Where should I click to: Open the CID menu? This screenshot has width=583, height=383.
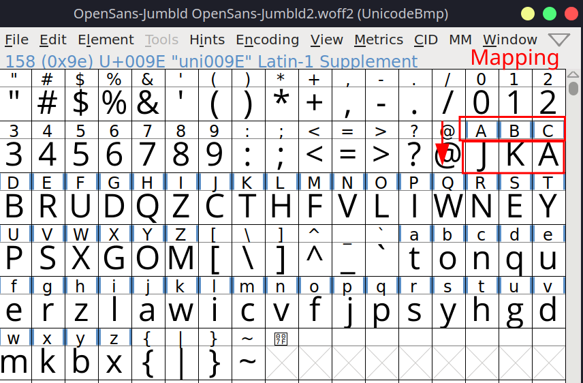pyautogui.click(x=426, y=40)
